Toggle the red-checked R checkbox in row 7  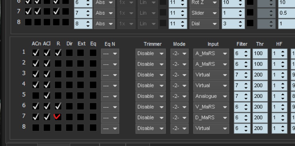coord(57,117)
